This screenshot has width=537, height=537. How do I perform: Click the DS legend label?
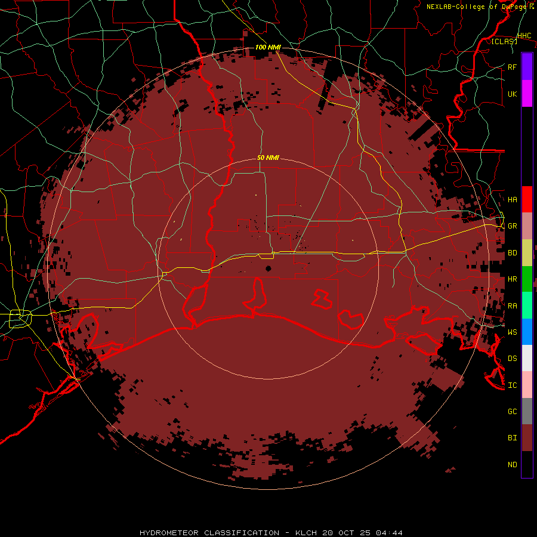512,358
